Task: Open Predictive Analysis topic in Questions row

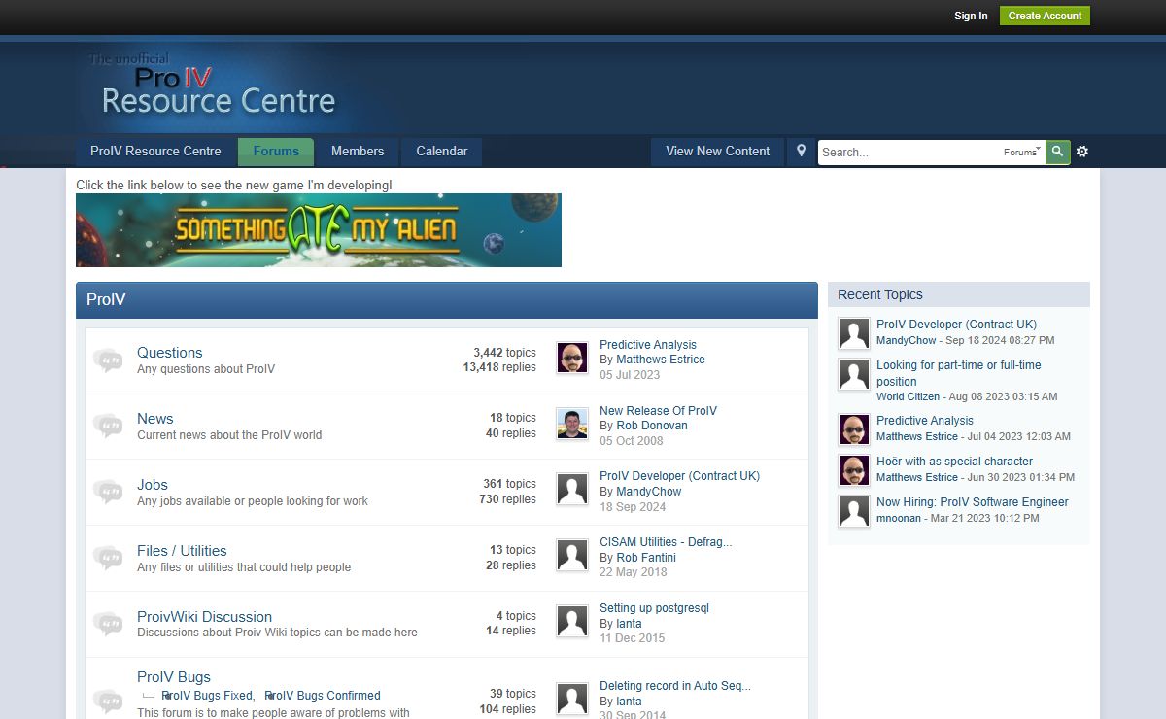Action: [x=648, y=345]
